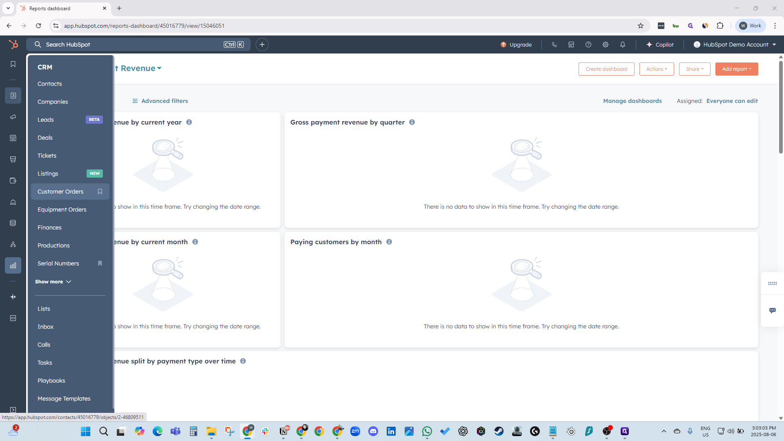This screenshot has height=441, width=784.
Task: Select Customer Orders in the CRM menu
Action: (x=60, y=191)
